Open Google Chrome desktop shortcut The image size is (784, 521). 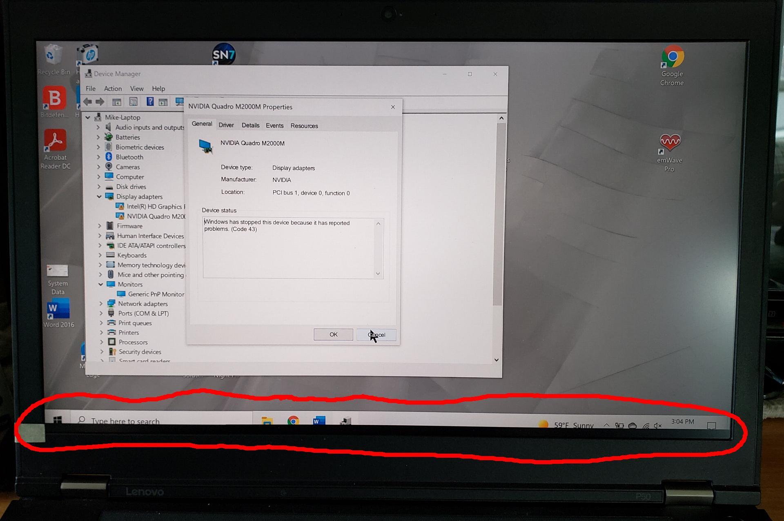(672, 65)
